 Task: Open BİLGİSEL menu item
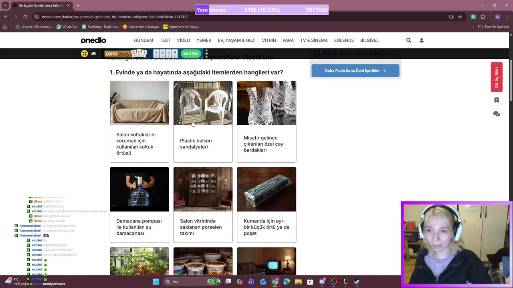pyautogui.click(x=370, y=40)
